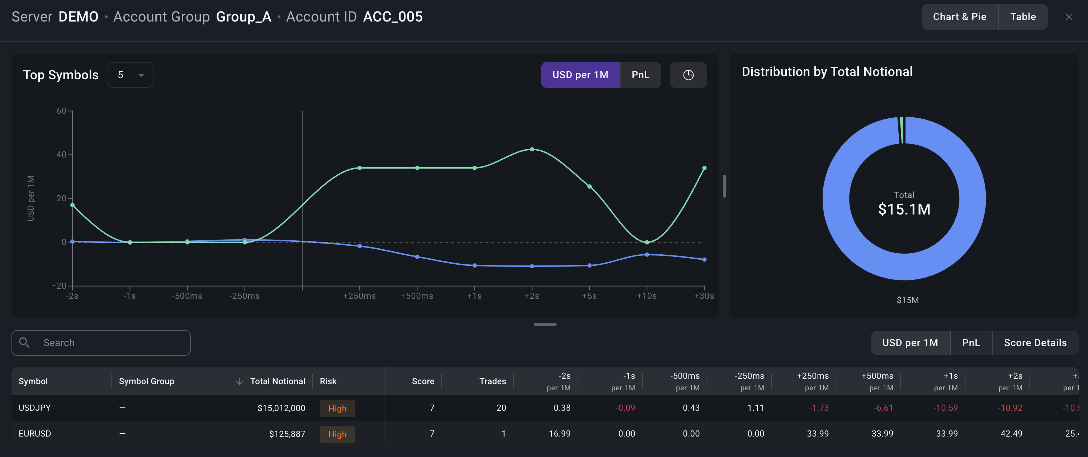Click the green EURUSD donut slice
This screenshot has width=1088, height=457.
902,129
